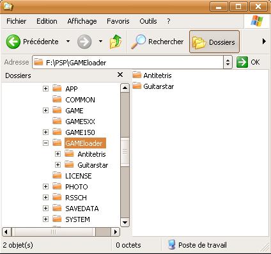Go back with the Précédente button
This screenshot has height=254, width=271.
click(32, 42)
